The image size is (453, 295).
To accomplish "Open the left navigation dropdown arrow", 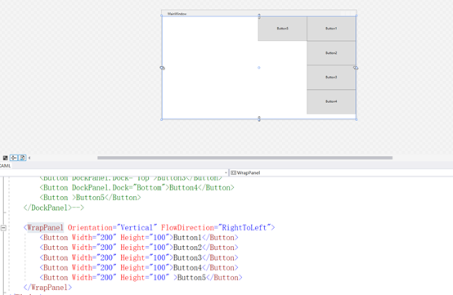I will [x=226, y=173].
